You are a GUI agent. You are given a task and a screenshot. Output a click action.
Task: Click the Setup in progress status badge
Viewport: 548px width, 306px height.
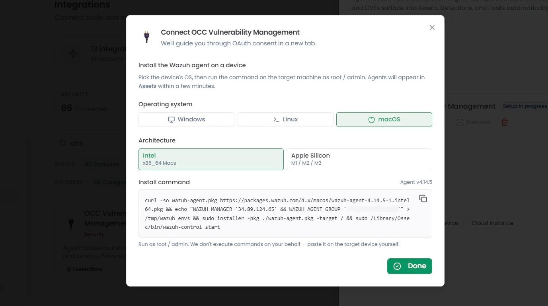[x=524, y=106]
